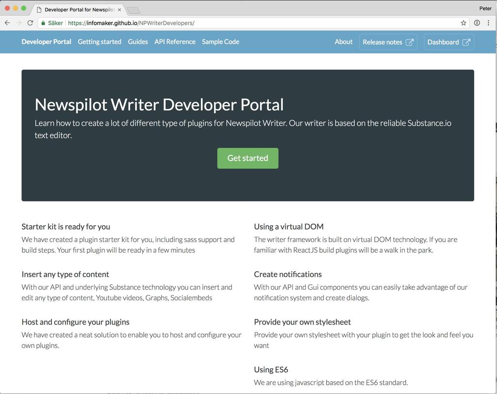Image resolution: width=497 pixels, height=394 pixels.
Task: Click the macOS green fullscreen window button
Action: pos(24,8)
